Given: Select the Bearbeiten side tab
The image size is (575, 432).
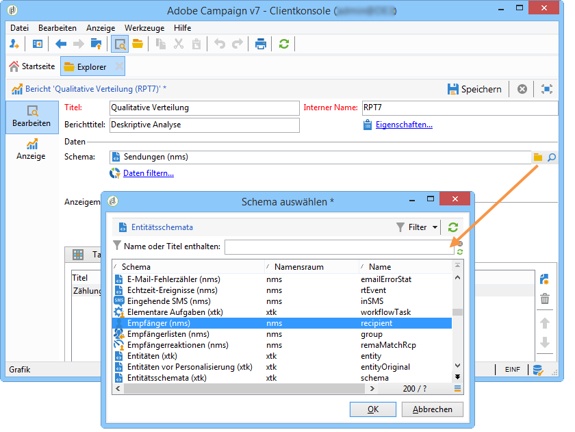Looking at the screenshot, I should (x=31, y=117).
